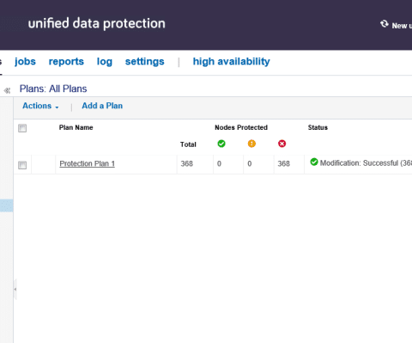Screen dimensions: 412x343
Task: Click the green success nodes icon
Action: click(x=221, y=144)
